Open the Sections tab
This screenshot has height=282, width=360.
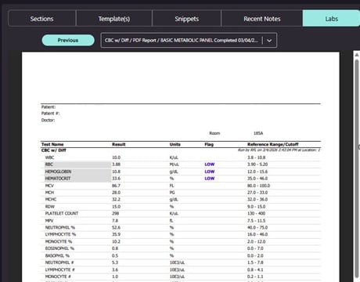[42, 19]
